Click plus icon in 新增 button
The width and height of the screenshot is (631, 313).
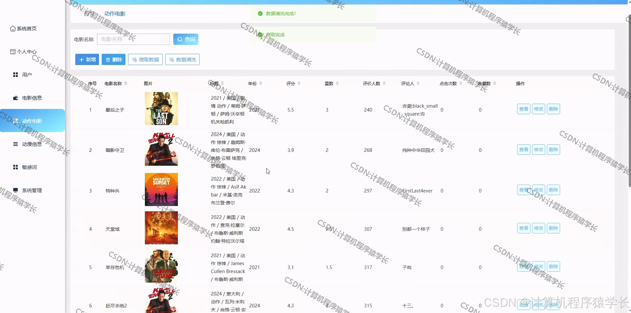pos(82,60)
